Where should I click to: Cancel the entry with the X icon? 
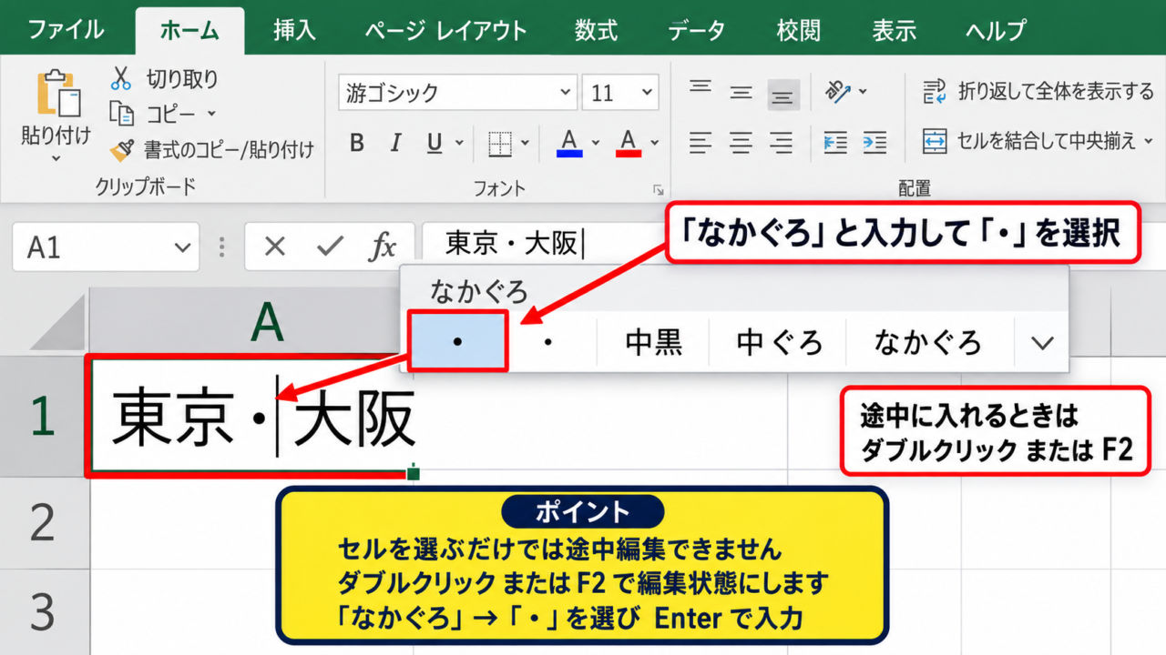(x=274, y=246)
